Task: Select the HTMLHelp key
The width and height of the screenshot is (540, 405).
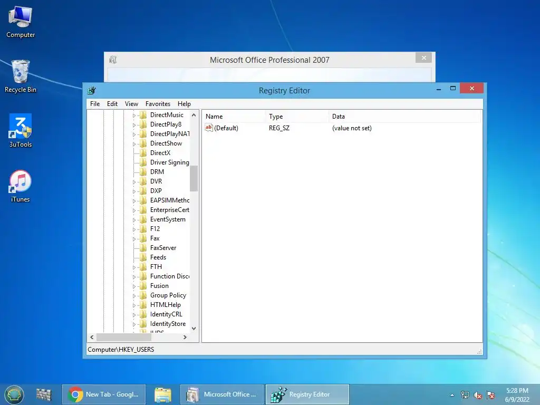Action: (165, 305)
